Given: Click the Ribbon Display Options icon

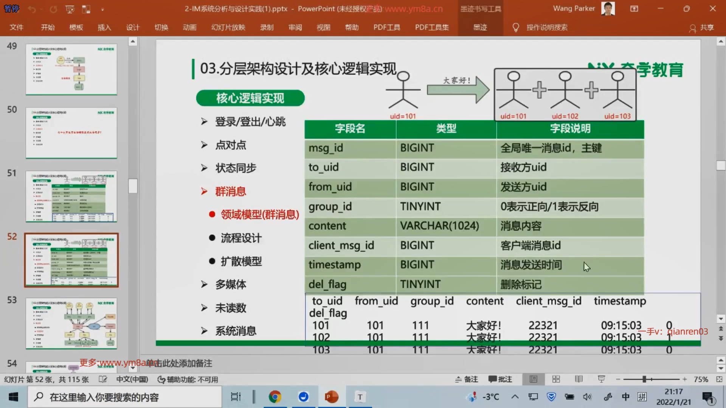Looking at the screenshot, I should pyautogui.click(x=634, y=9).
